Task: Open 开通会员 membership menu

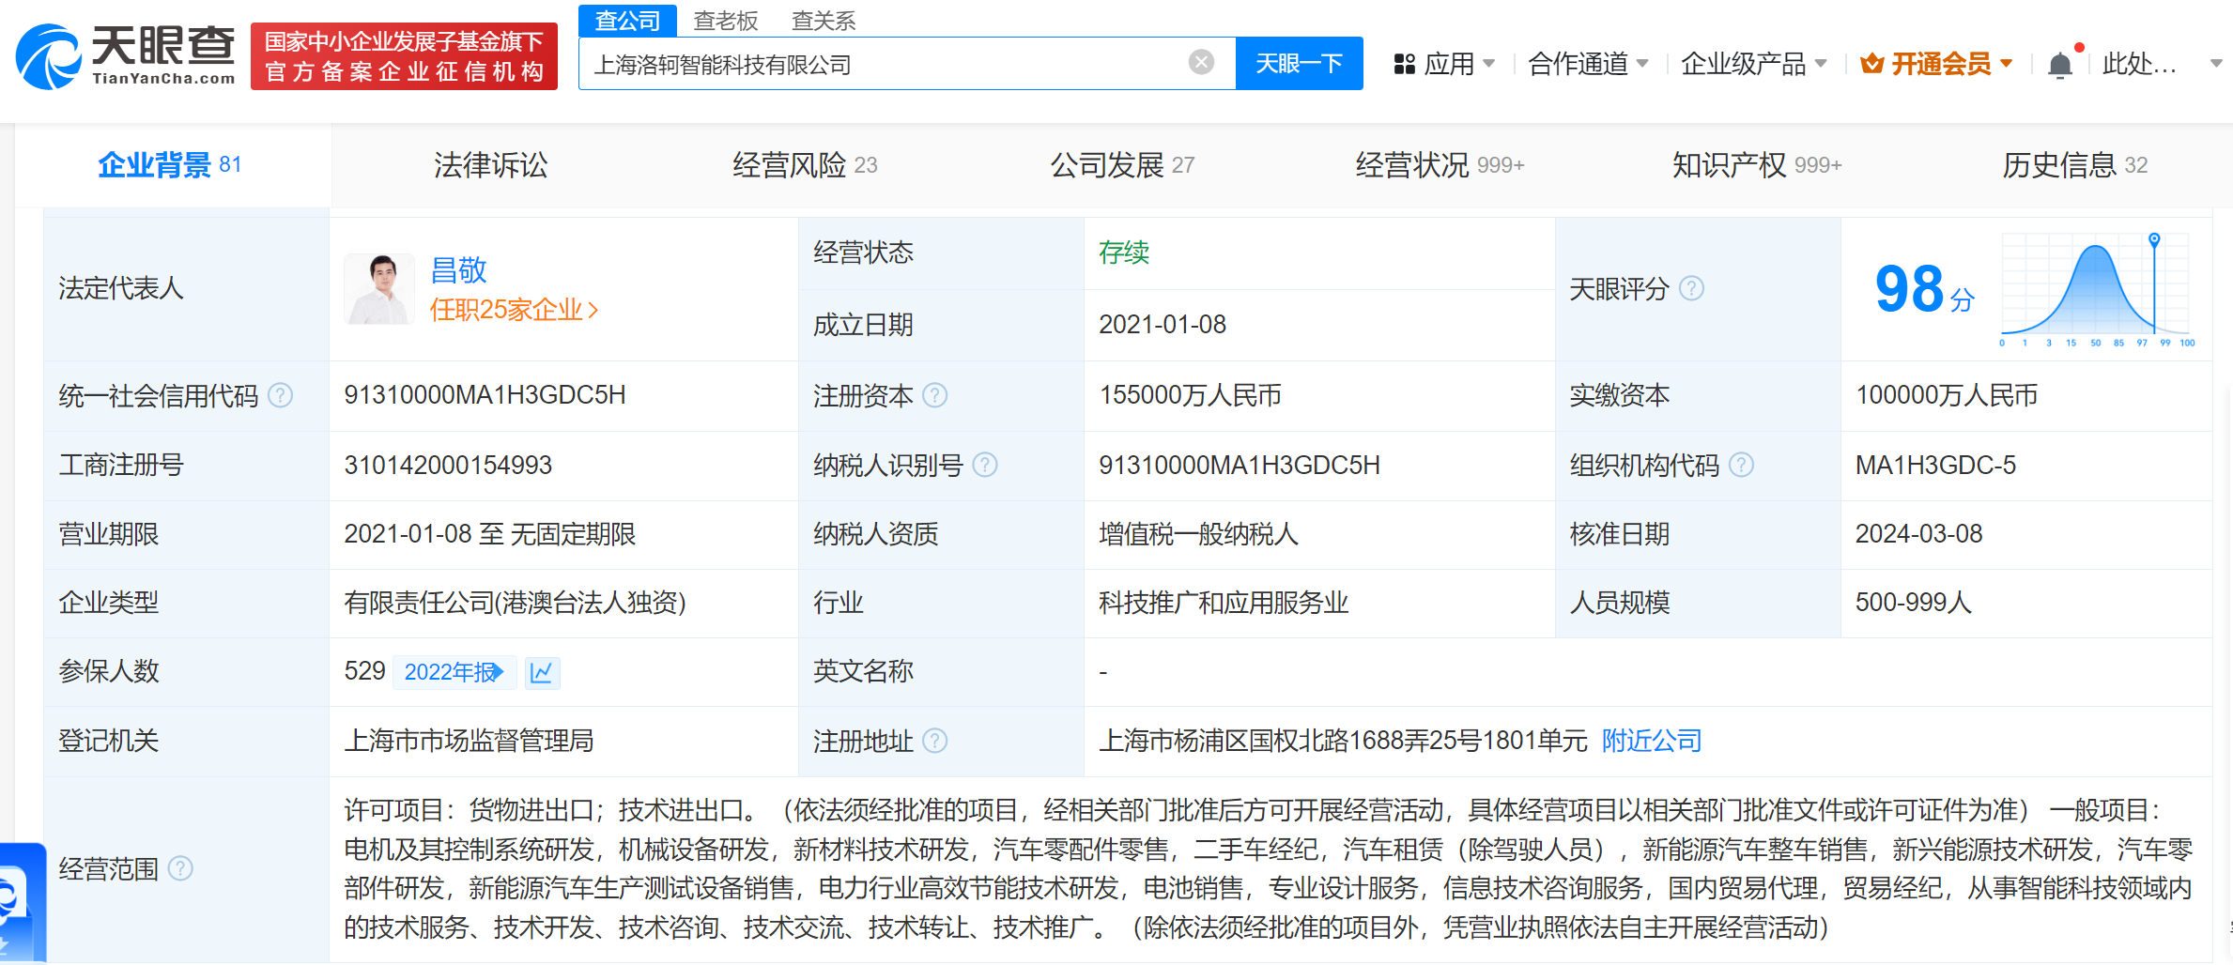Action: [x=1936, y=64]
